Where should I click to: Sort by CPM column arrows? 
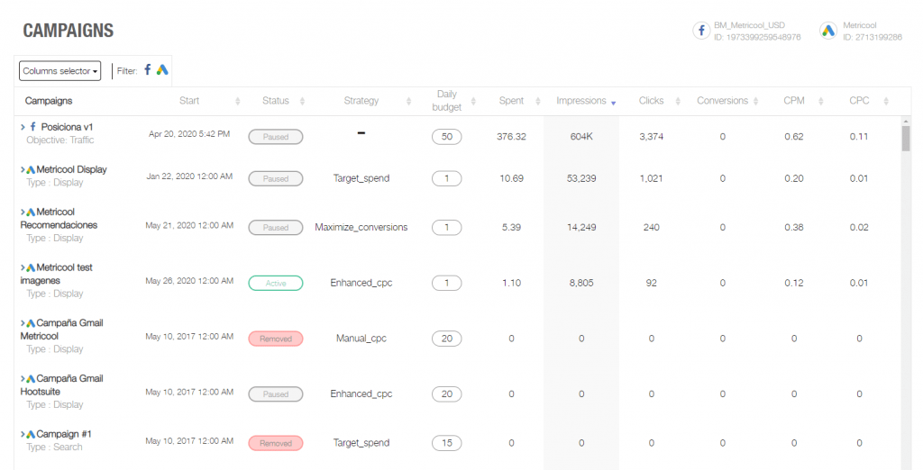pos(820,101)
